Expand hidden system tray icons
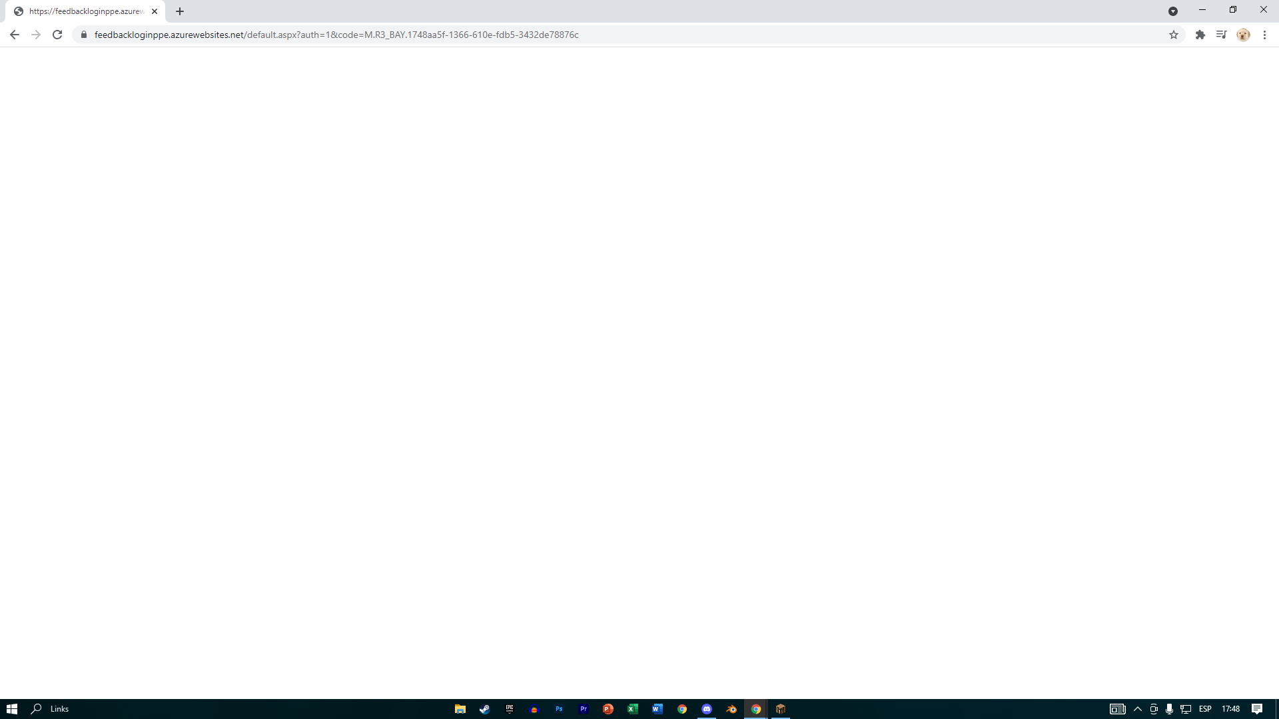The image size is (1279, 719). pos(1138,709)
